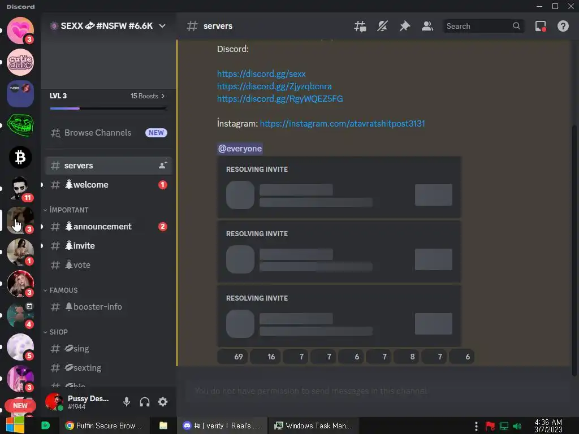Toggle channel notification bell mute
579x434 pixels.
click(382, 26)
